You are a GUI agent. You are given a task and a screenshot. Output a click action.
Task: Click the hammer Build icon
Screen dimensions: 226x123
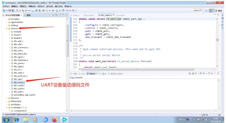tap(17, 10)
